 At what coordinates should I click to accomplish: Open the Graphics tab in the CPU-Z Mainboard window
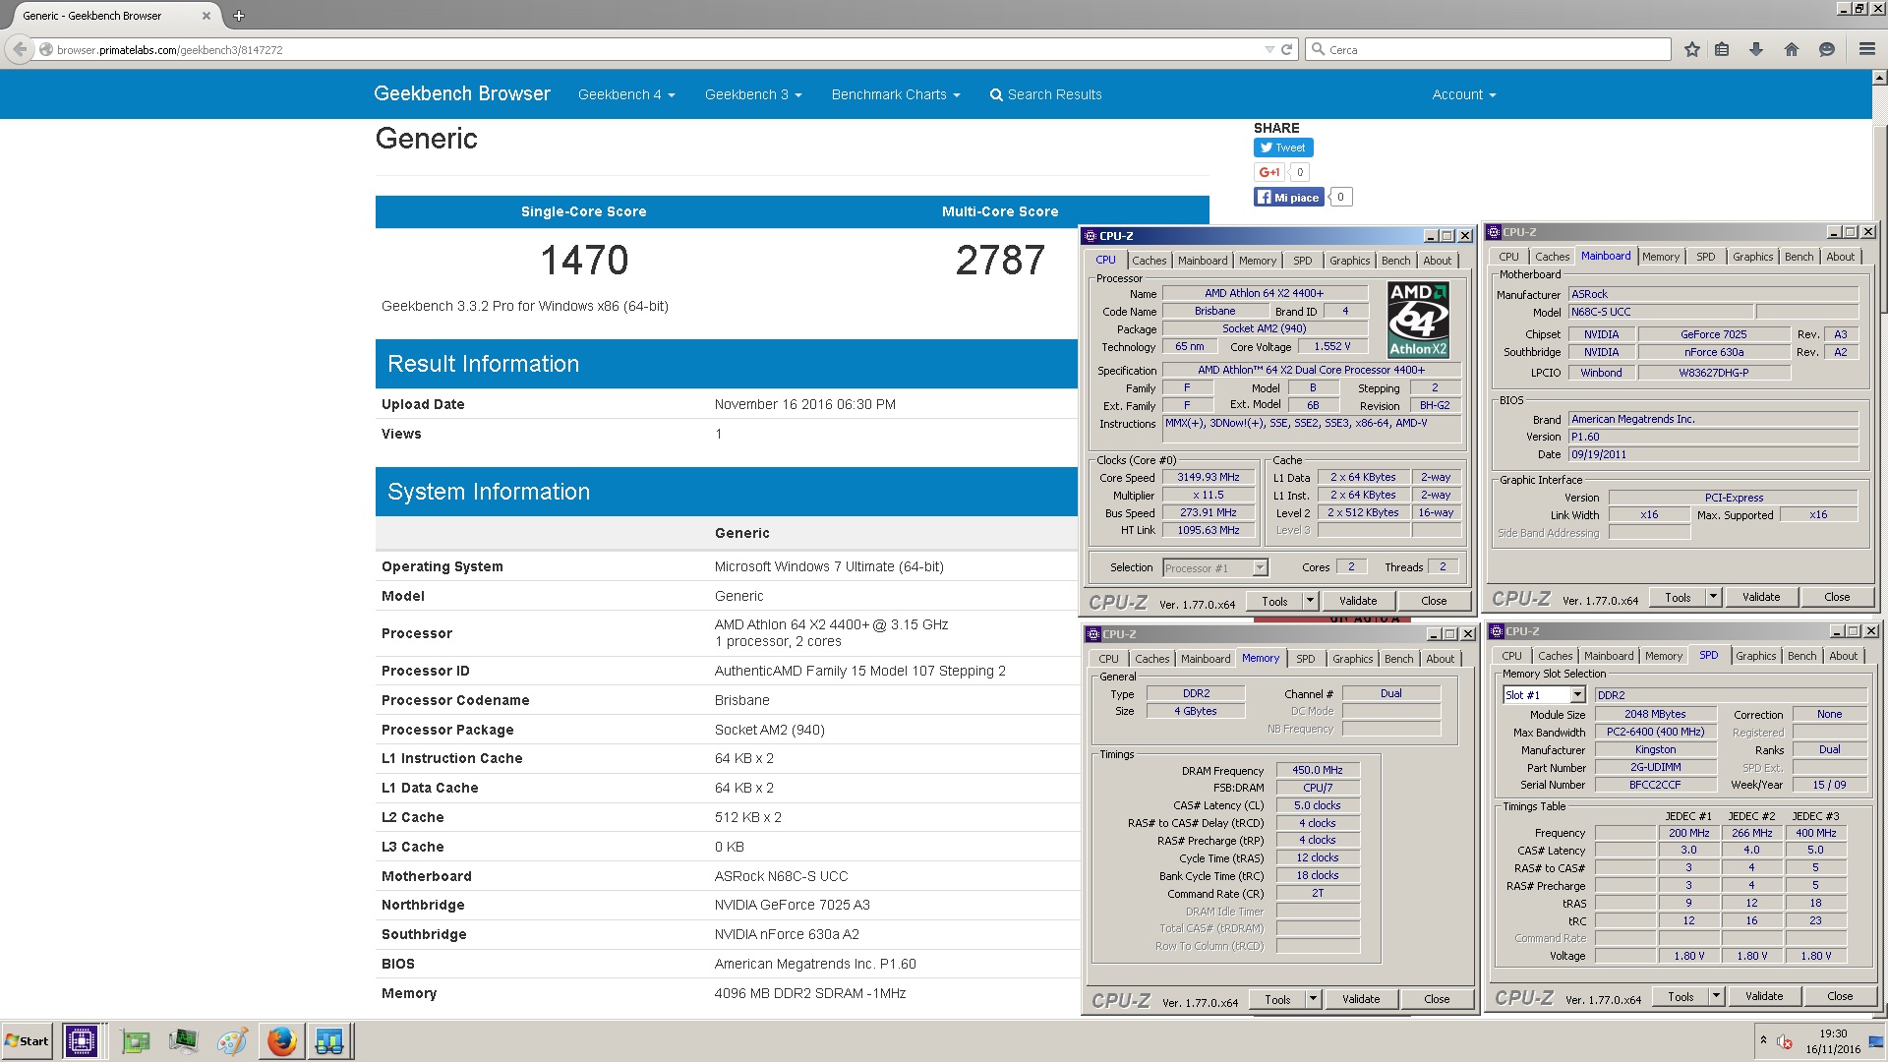tap(1752, 257)
